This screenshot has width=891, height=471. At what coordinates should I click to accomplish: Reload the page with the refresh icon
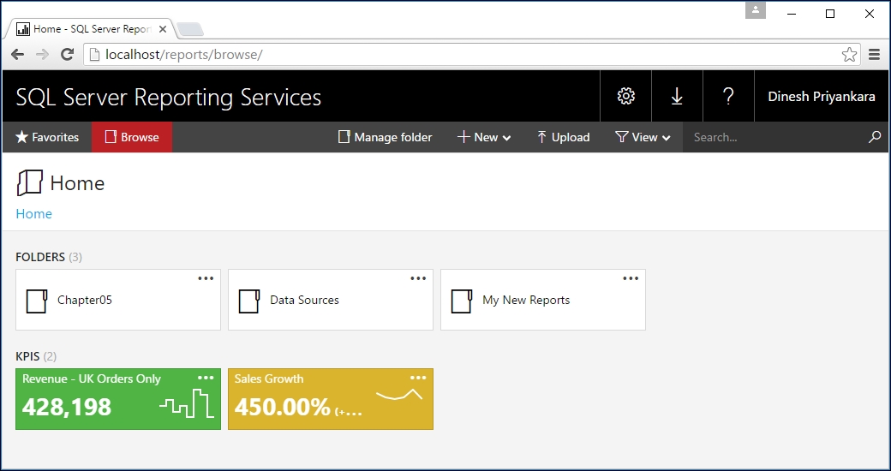click(67, 55)
